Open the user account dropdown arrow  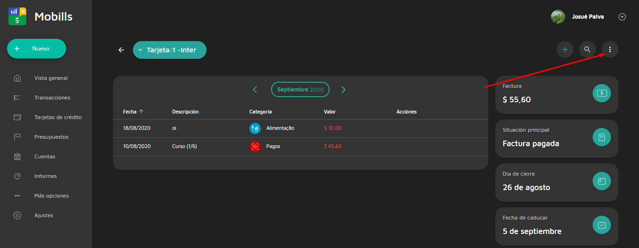[622, 17]
